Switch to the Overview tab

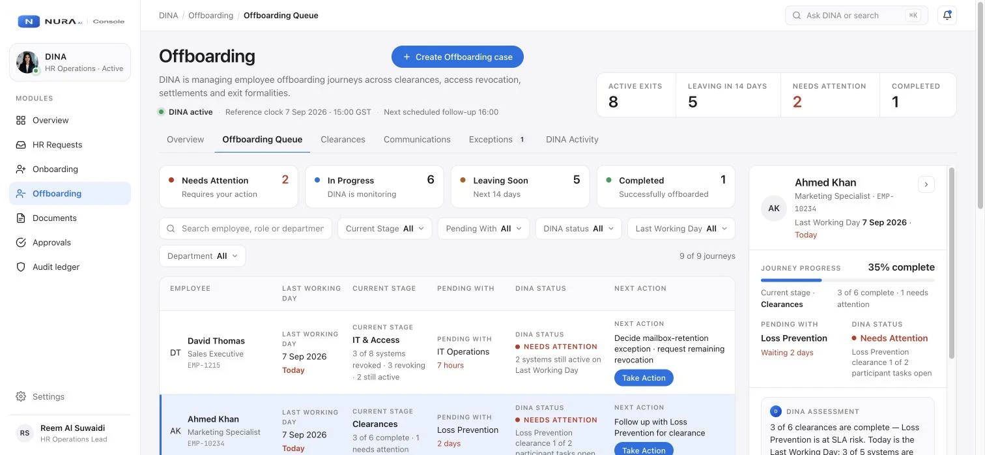pos(185,139)
